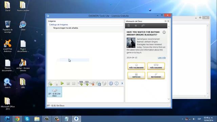This screenshot has width=217, height=122.
Task: Expand the toolbar with the blue arrow
Action: tap(122, 83)
